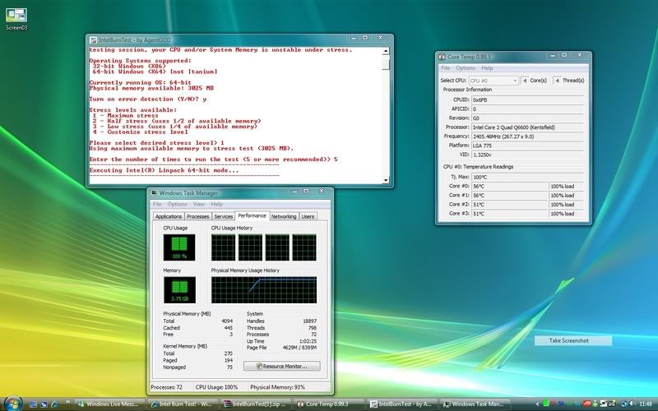Click IntelBurnTest scrollbar down arrow
This screenshot has height=411, width=658.
pos(386,180)
